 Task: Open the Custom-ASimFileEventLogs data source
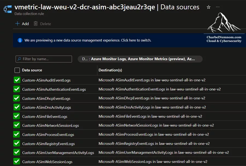click(x=45, y=116)
